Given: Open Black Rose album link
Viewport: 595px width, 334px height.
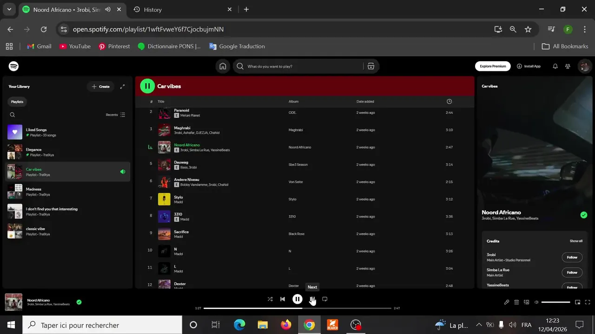Looking at the screenshot, I should [297, 234].
